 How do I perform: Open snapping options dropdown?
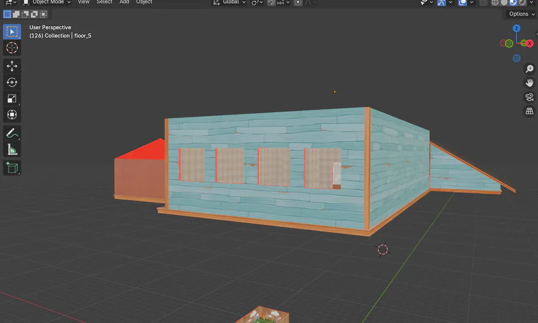[283, 2]
